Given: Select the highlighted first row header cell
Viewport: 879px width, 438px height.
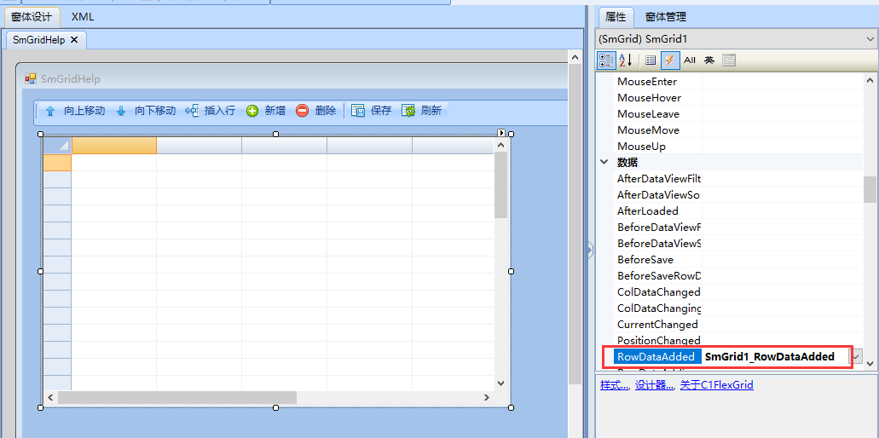Looking at the screenshot, I should (57, 163).
